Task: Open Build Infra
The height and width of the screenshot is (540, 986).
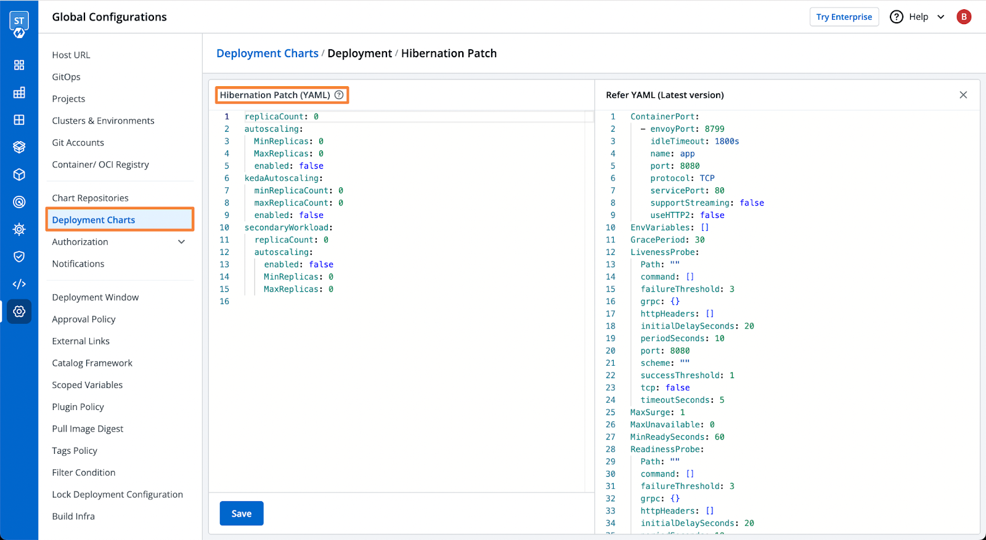Action: point(73,517)
